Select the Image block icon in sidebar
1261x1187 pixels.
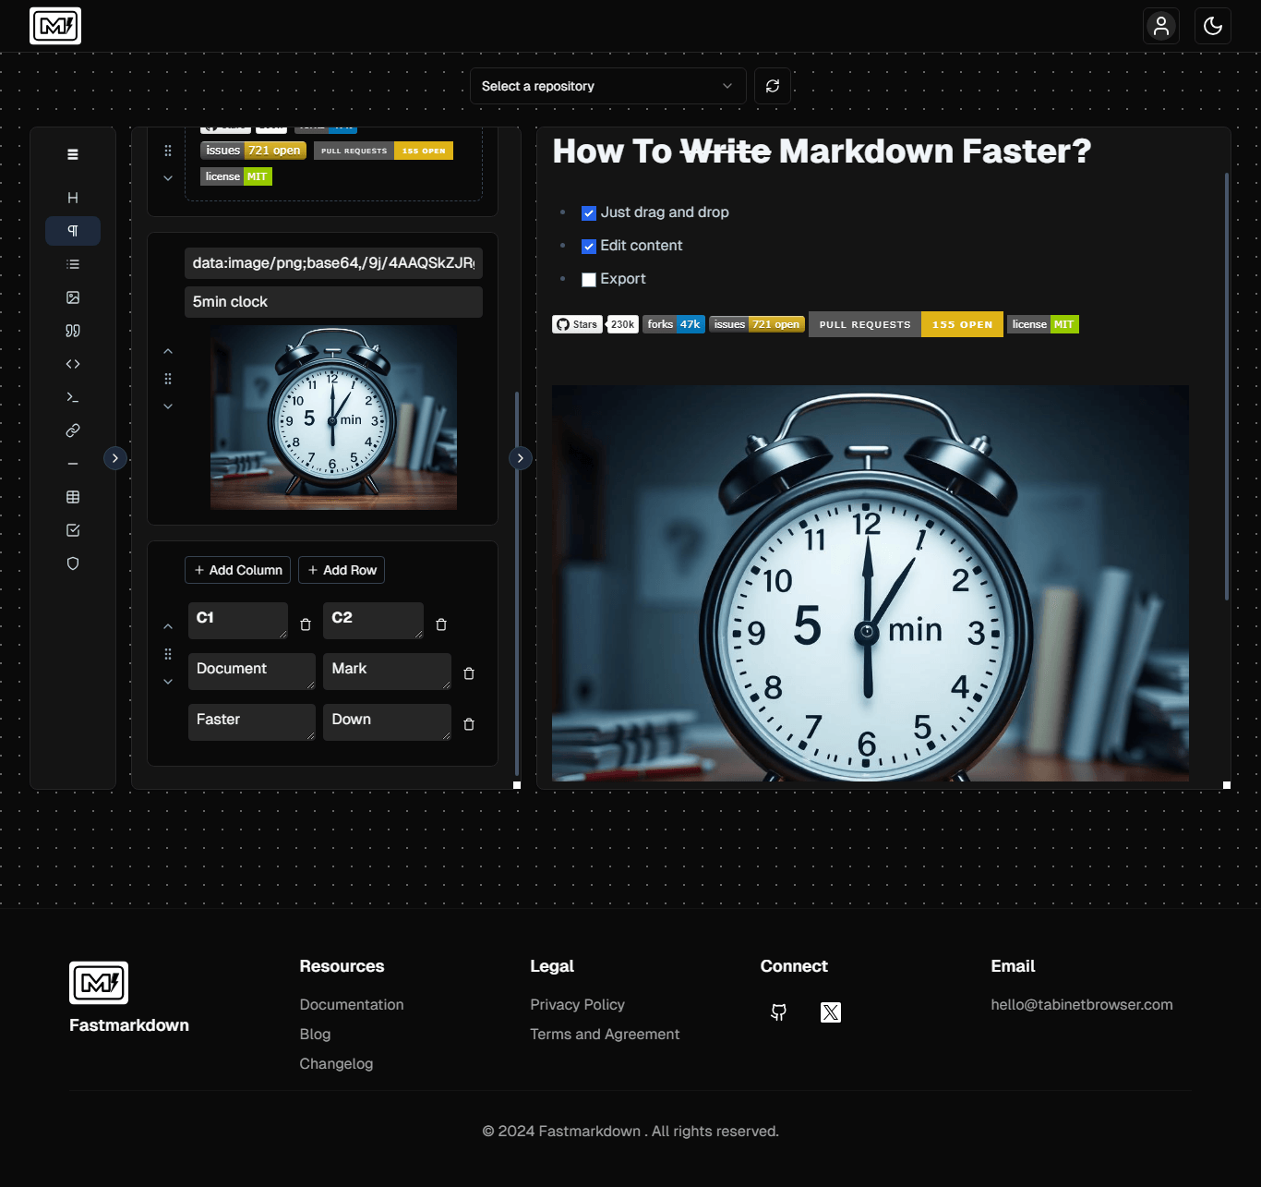coord(73,297)
